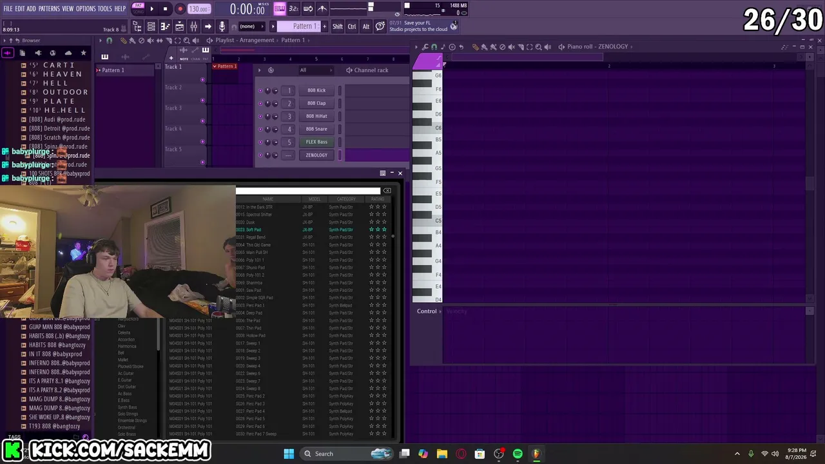Open the VIEW menu

coord(68,8)
